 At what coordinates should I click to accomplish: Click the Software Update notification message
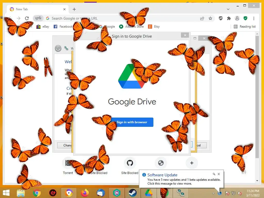coord(184,182)
